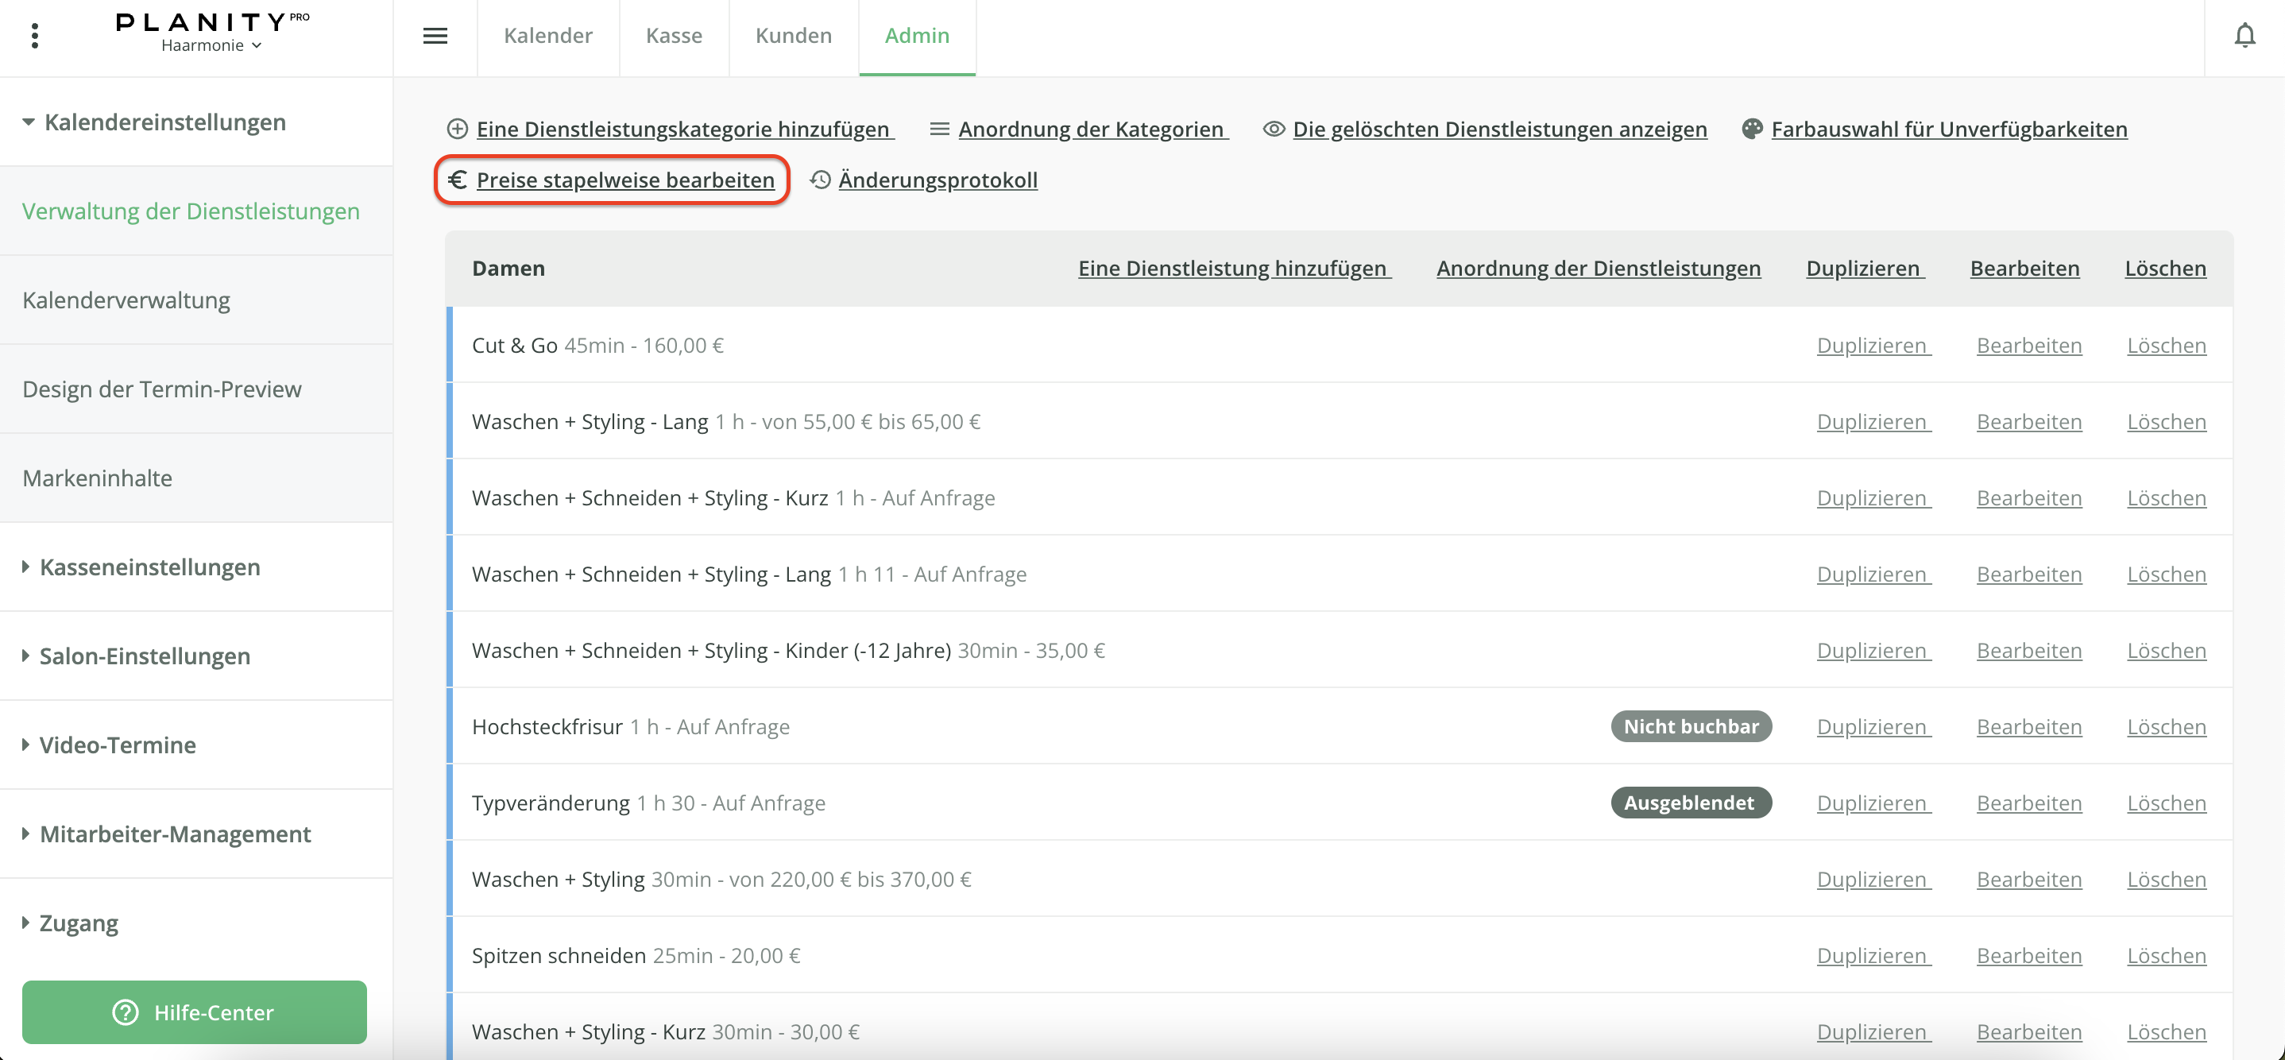Switch to the Kalender tab
This screenshot has width=2285, height=1060.
tap(547, 36)
